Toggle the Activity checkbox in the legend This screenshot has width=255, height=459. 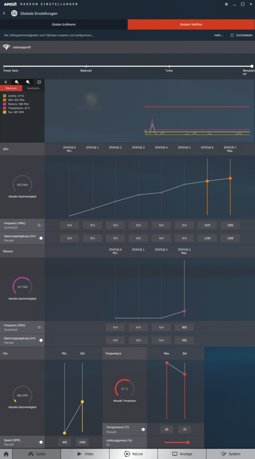[4, 96]
